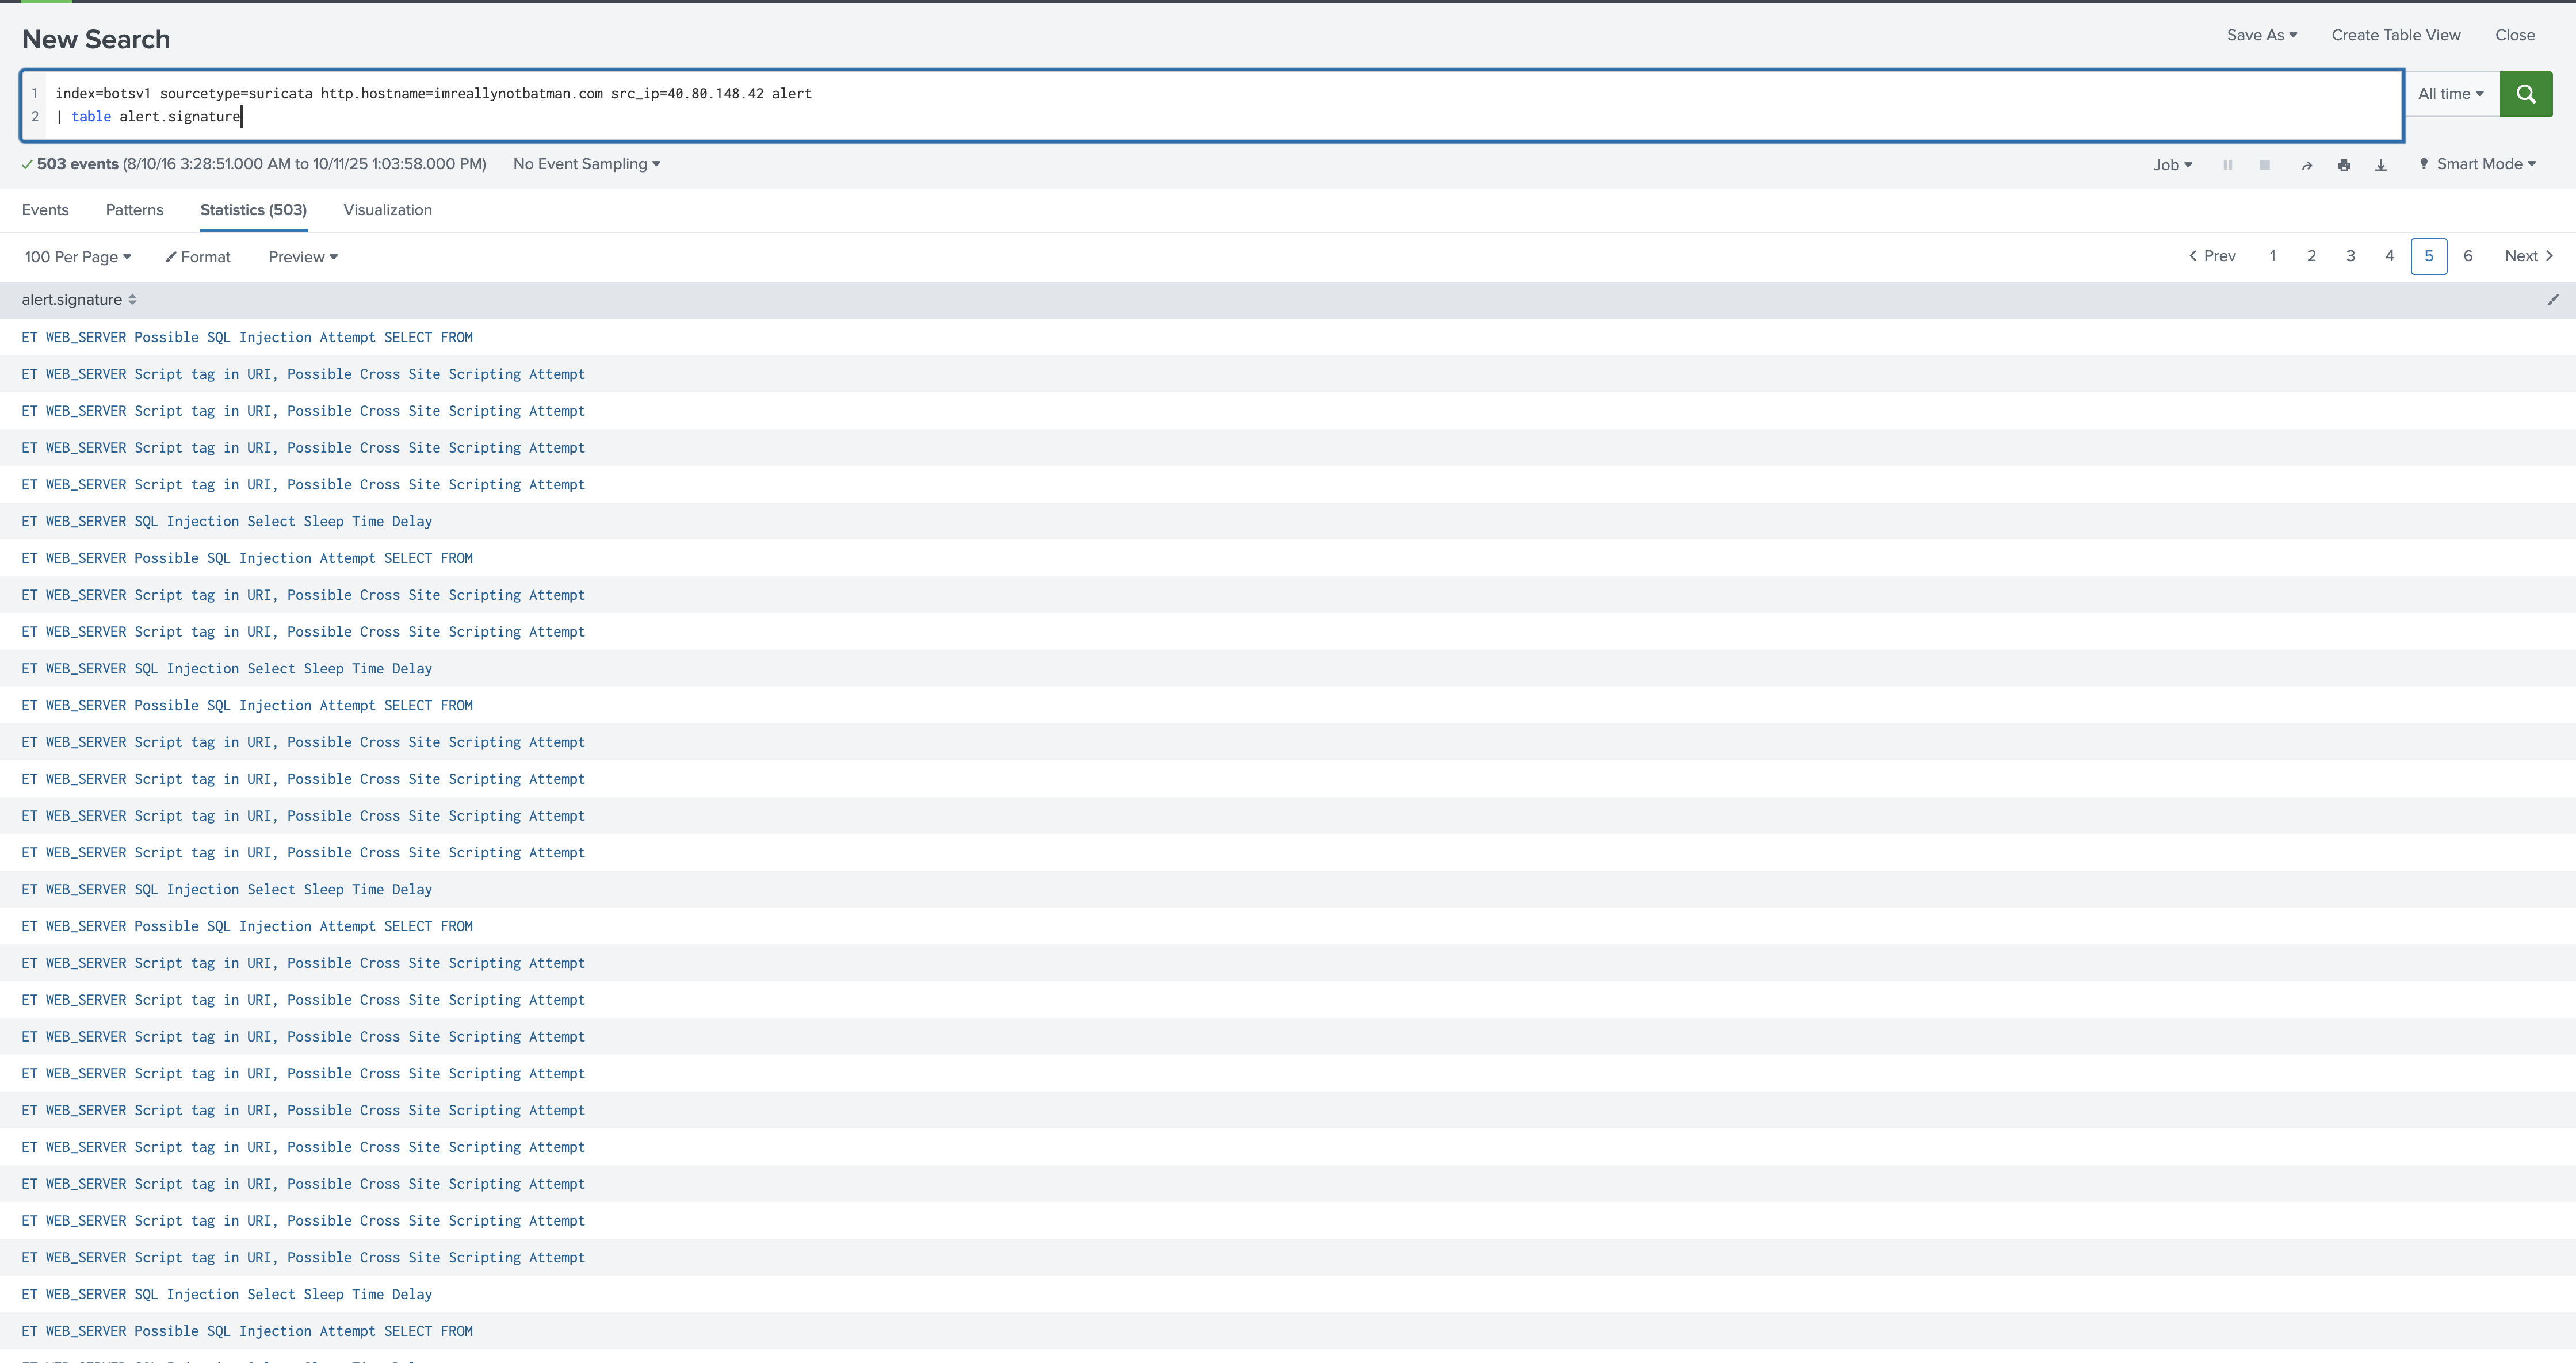The image size is (2576, 1363).
Task: Jump to results page 6
Action: click(x=2467, y=256)
